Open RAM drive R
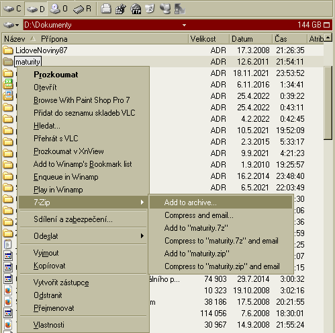 83,9
